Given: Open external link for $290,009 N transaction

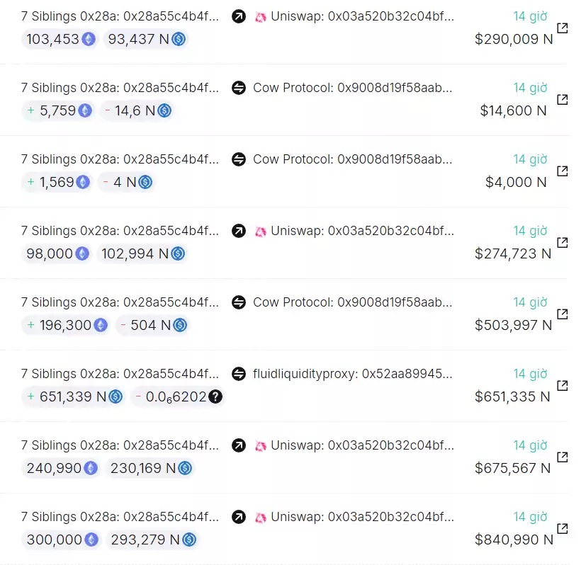Looking at the screenshot, I should click(562, 28).
